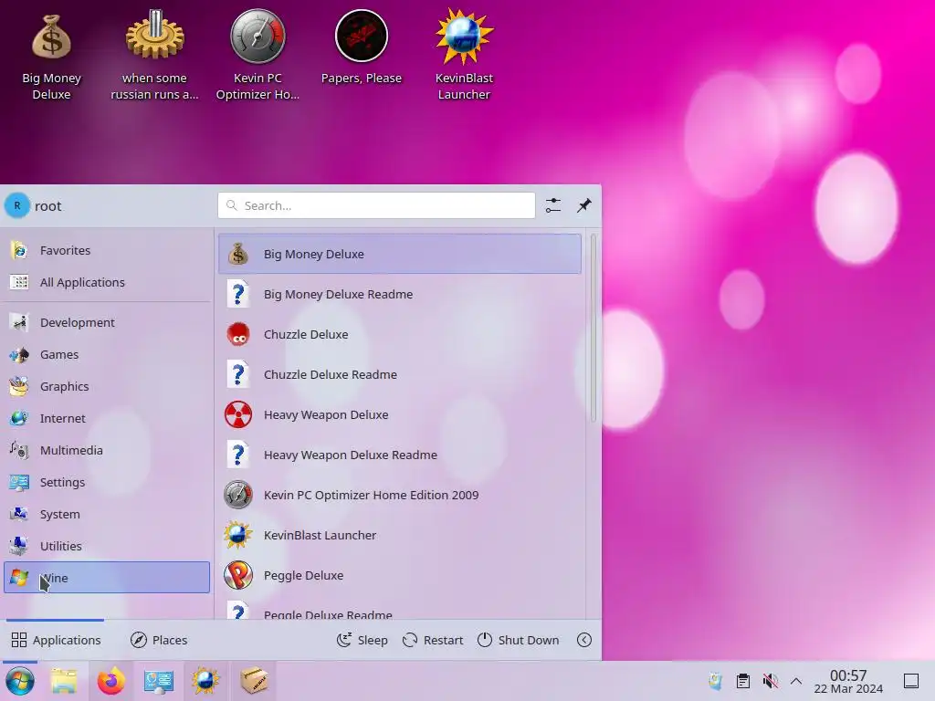Click the Restart button
This screenshot has height=701, width=935.
pyautogui.click(x=433, y=640)
